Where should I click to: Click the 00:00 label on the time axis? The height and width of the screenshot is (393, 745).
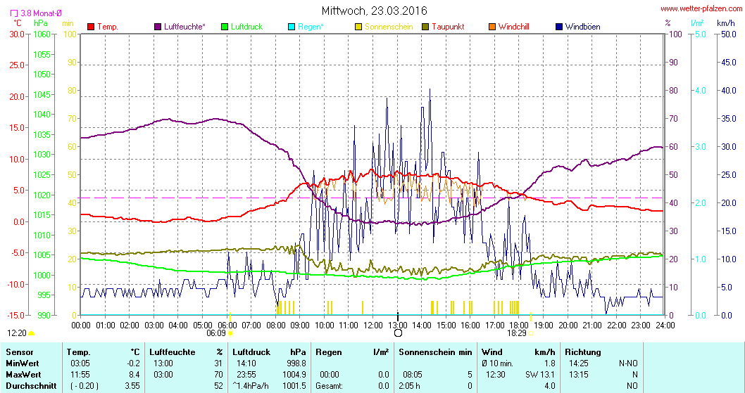tap(81, 325)
